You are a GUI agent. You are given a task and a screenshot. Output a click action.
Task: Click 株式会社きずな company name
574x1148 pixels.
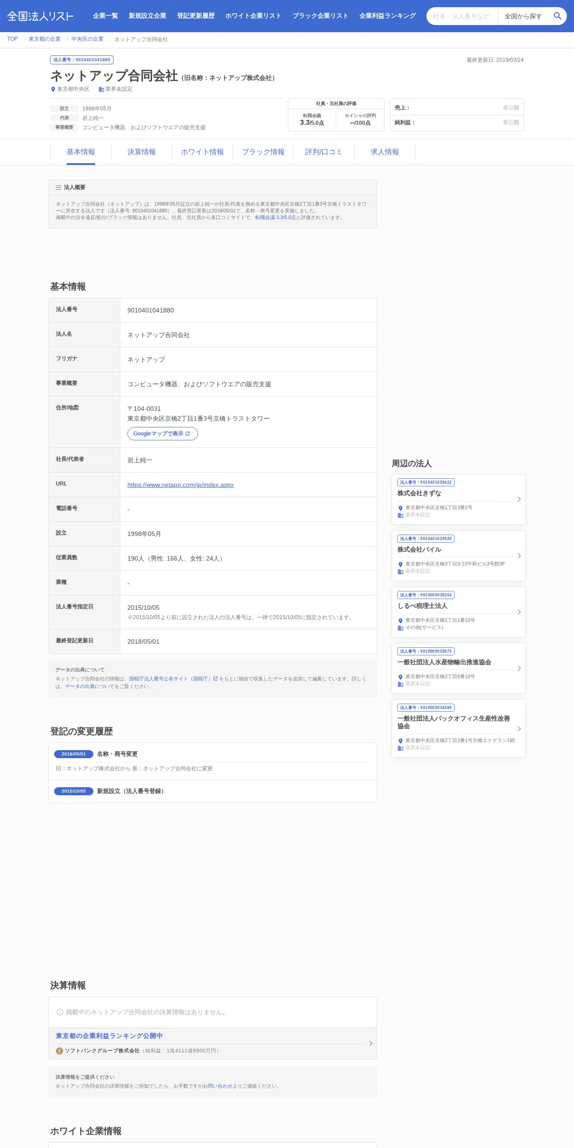click(419, 494)
